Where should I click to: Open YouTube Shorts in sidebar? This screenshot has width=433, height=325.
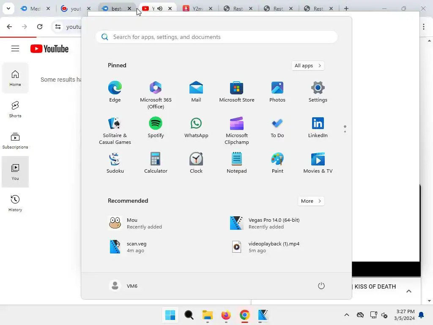pos(15,110)
